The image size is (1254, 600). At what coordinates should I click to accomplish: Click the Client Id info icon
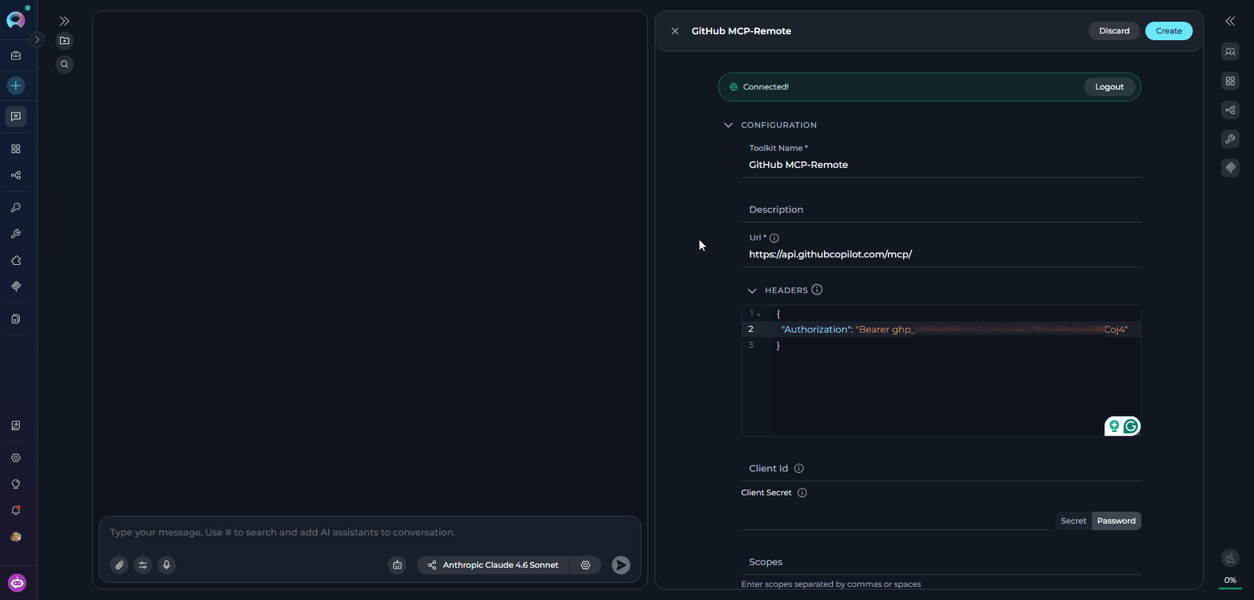[799, 468]
